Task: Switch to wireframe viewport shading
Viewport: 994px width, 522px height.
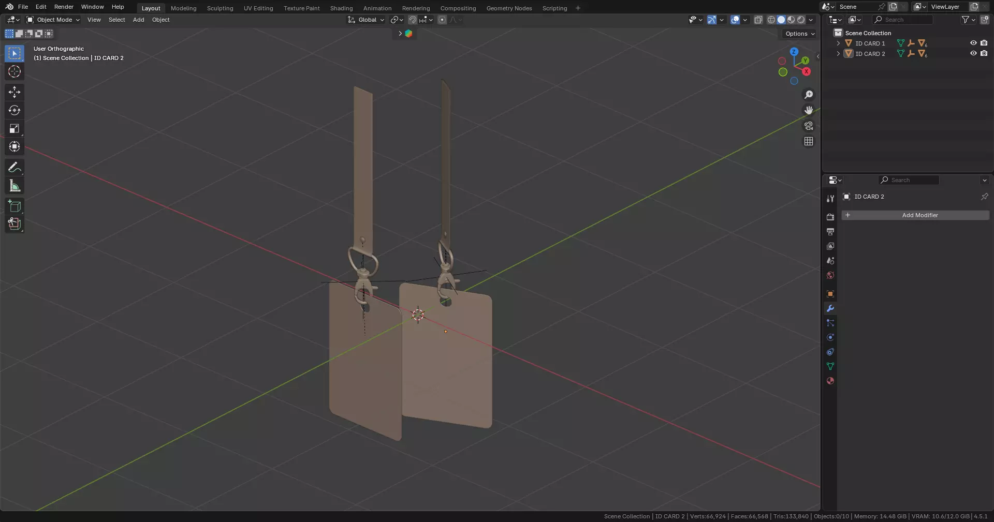Action: coord(771,20)
